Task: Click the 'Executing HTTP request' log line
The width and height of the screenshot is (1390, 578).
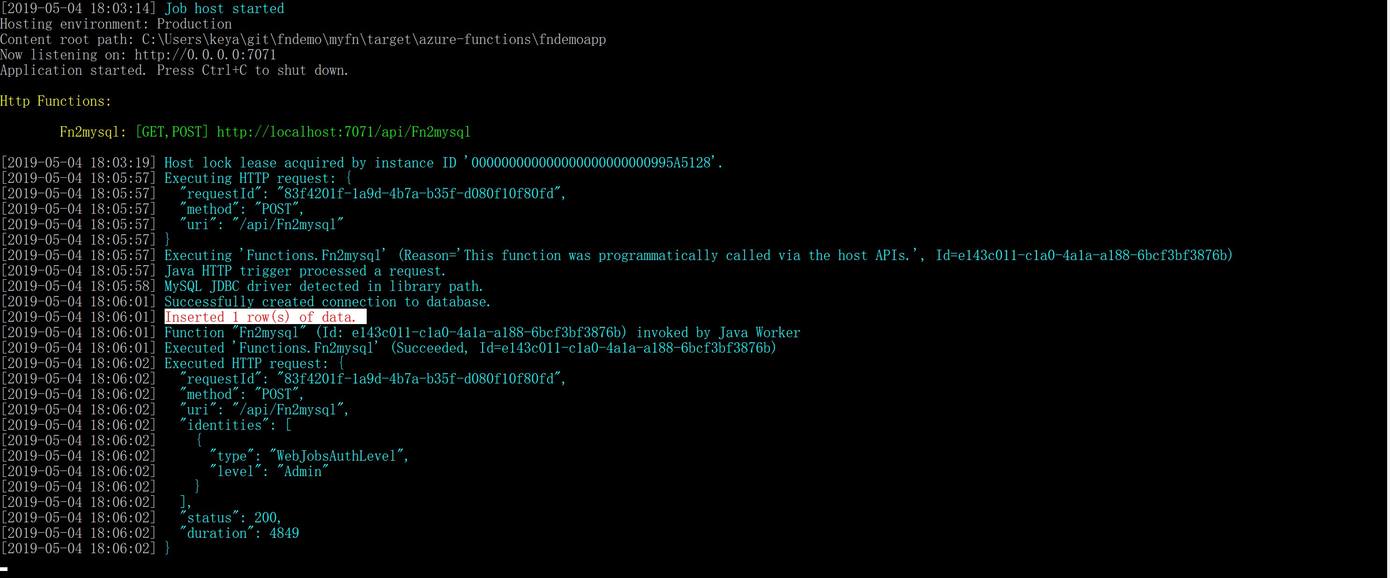Action: click(x=176, y=179)
